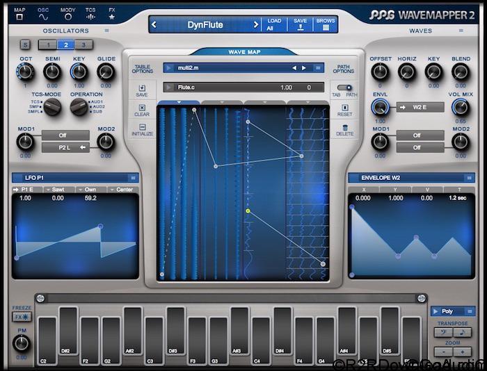This screenshot has width=487, height=371.
Task: Open the Poly voice mode dropdown
Action: [453, 311]
